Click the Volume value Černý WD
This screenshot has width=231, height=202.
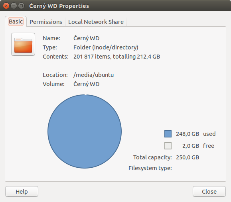pyautogui.click(x=86, y=84)
